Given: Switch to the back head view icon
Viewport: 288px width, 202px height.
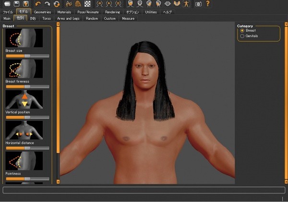Looking at the screenshot, I should (140, 4).
